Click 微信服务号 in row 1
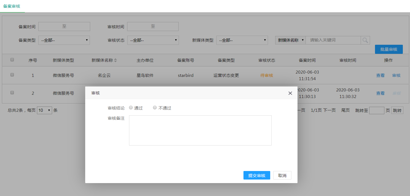 click(63, 75)
